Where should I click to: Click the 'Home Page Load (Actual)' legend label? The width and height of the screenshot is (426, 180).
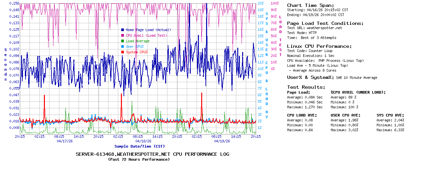coord(148,30)
